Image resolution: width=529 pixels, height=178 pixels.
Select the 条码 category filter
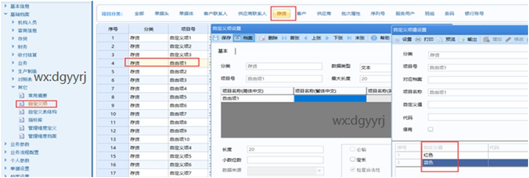point(449,14)
